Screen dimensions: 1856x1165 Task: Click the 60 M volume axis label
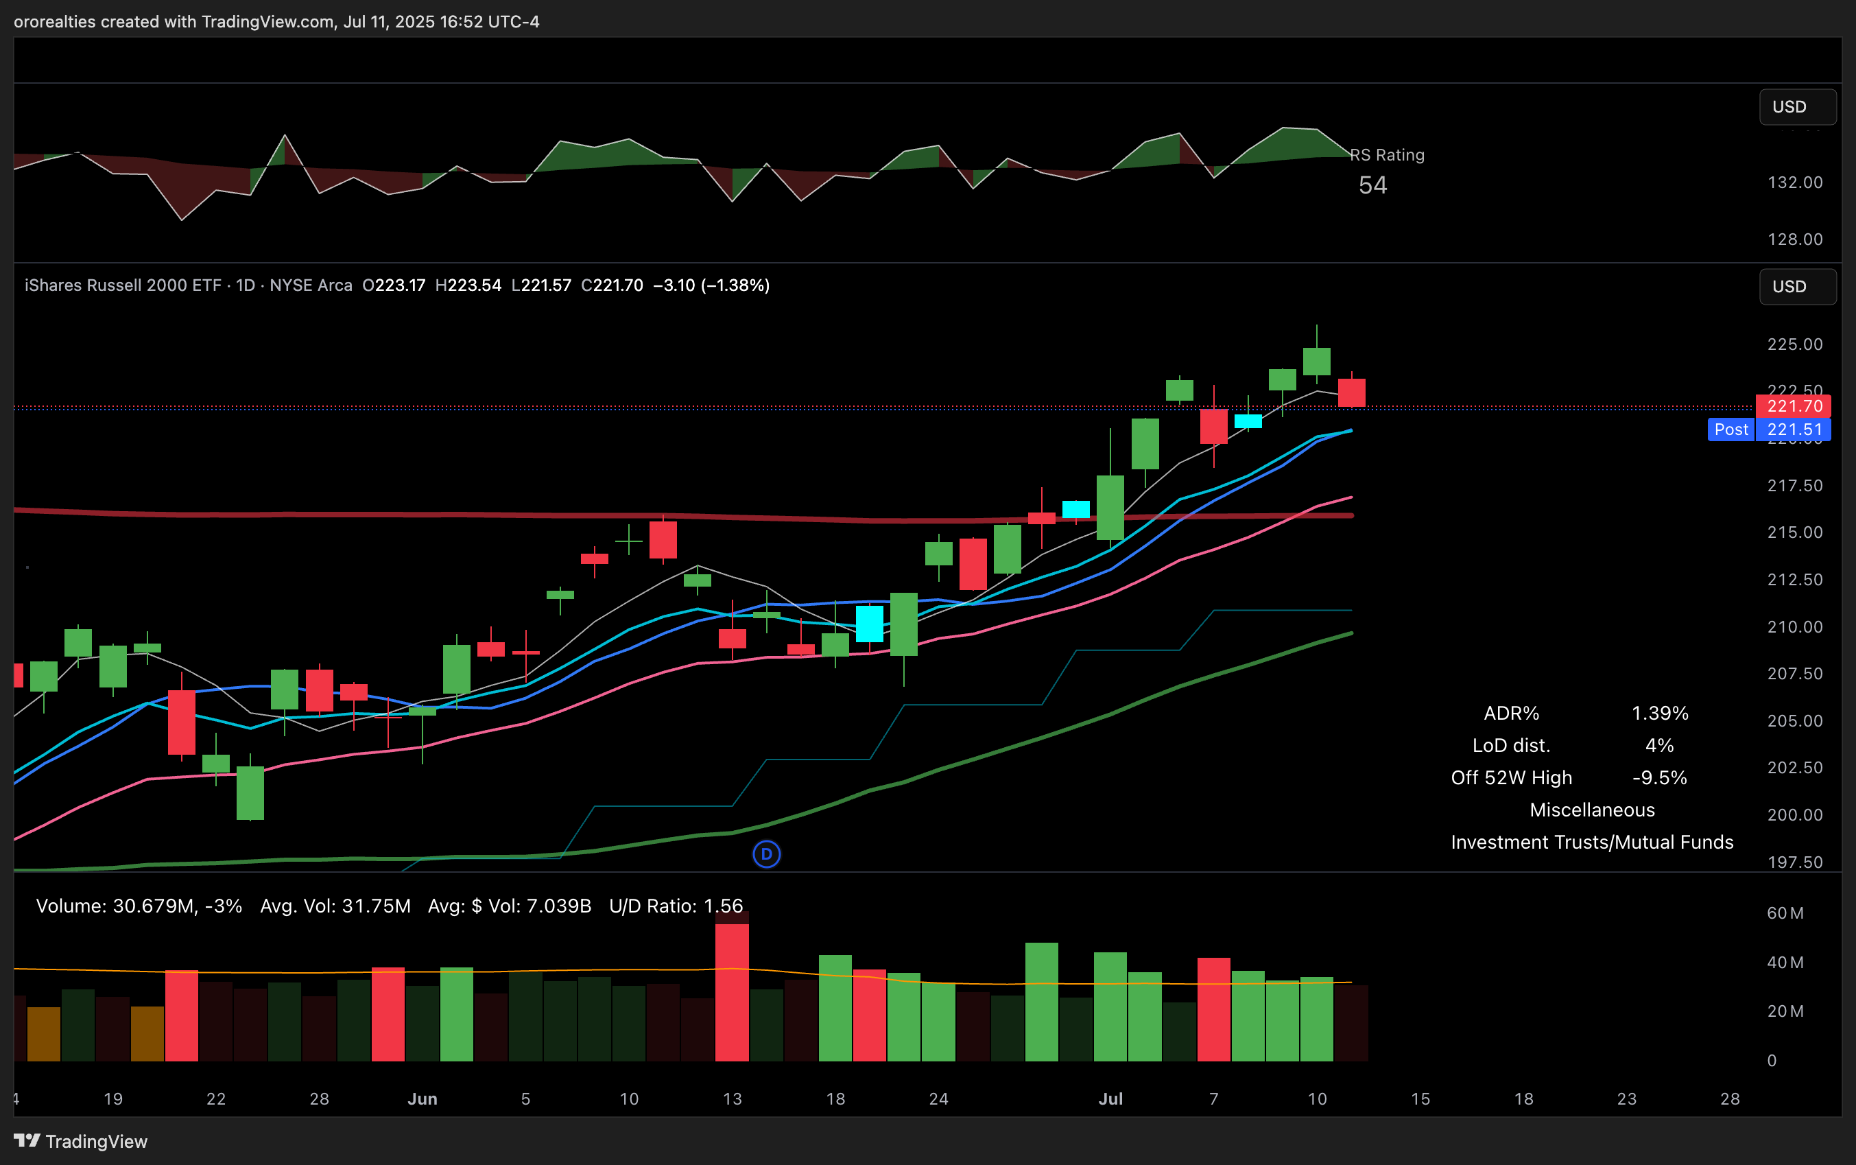click(1785, 913)
